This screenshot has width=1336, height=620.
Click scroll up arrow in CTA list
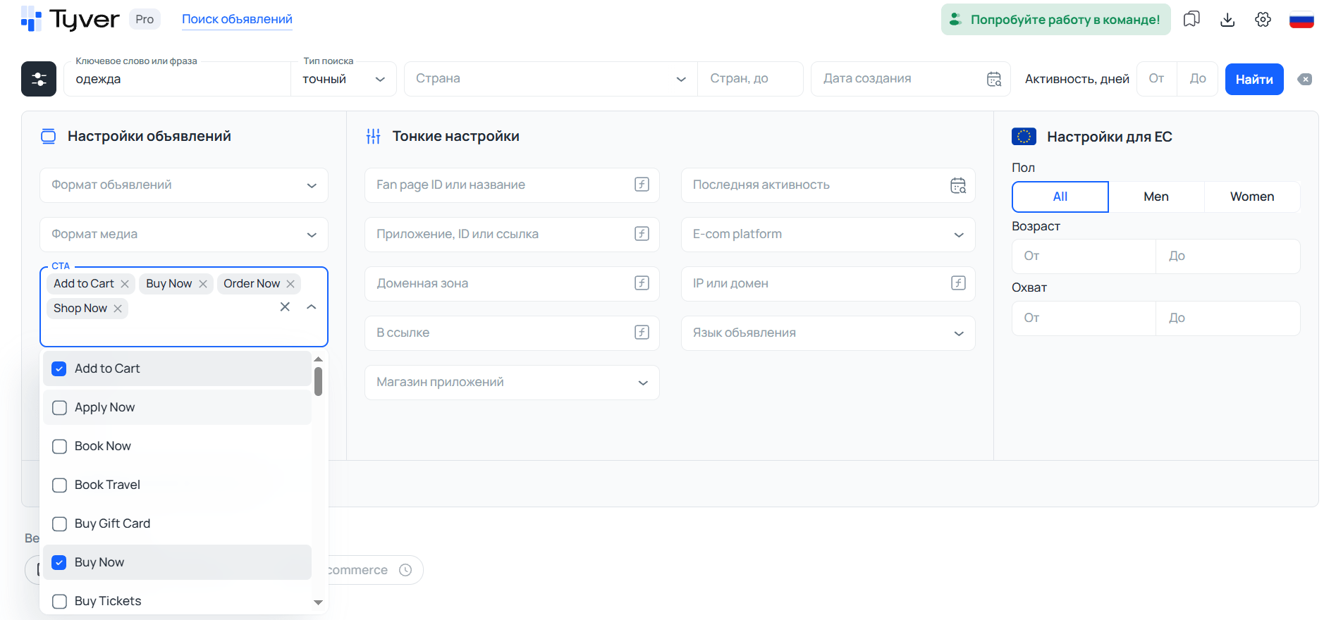pos(319,359)
